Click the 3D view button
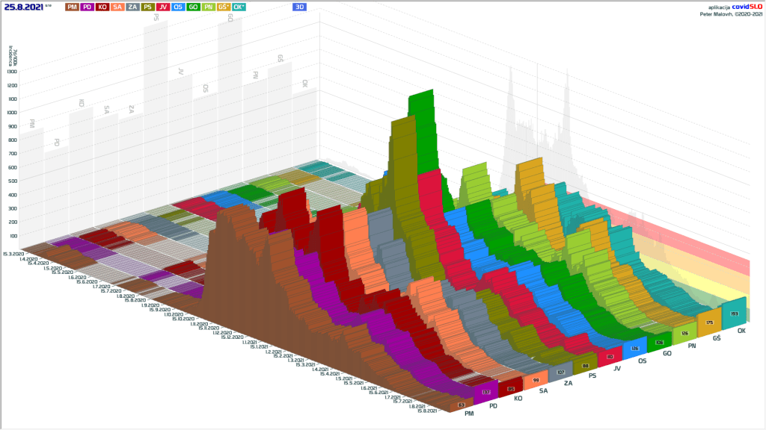Screen dimensions: 766x430 (x=299, y=7)
